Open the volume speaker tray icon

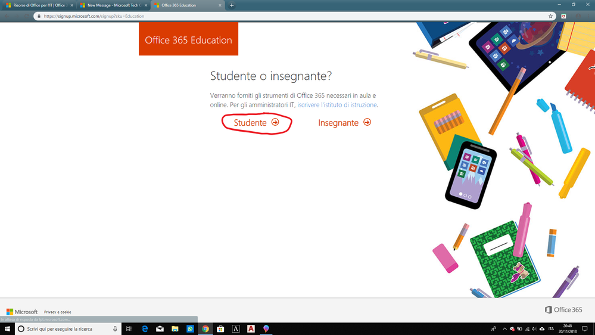[x=534, y=329]
